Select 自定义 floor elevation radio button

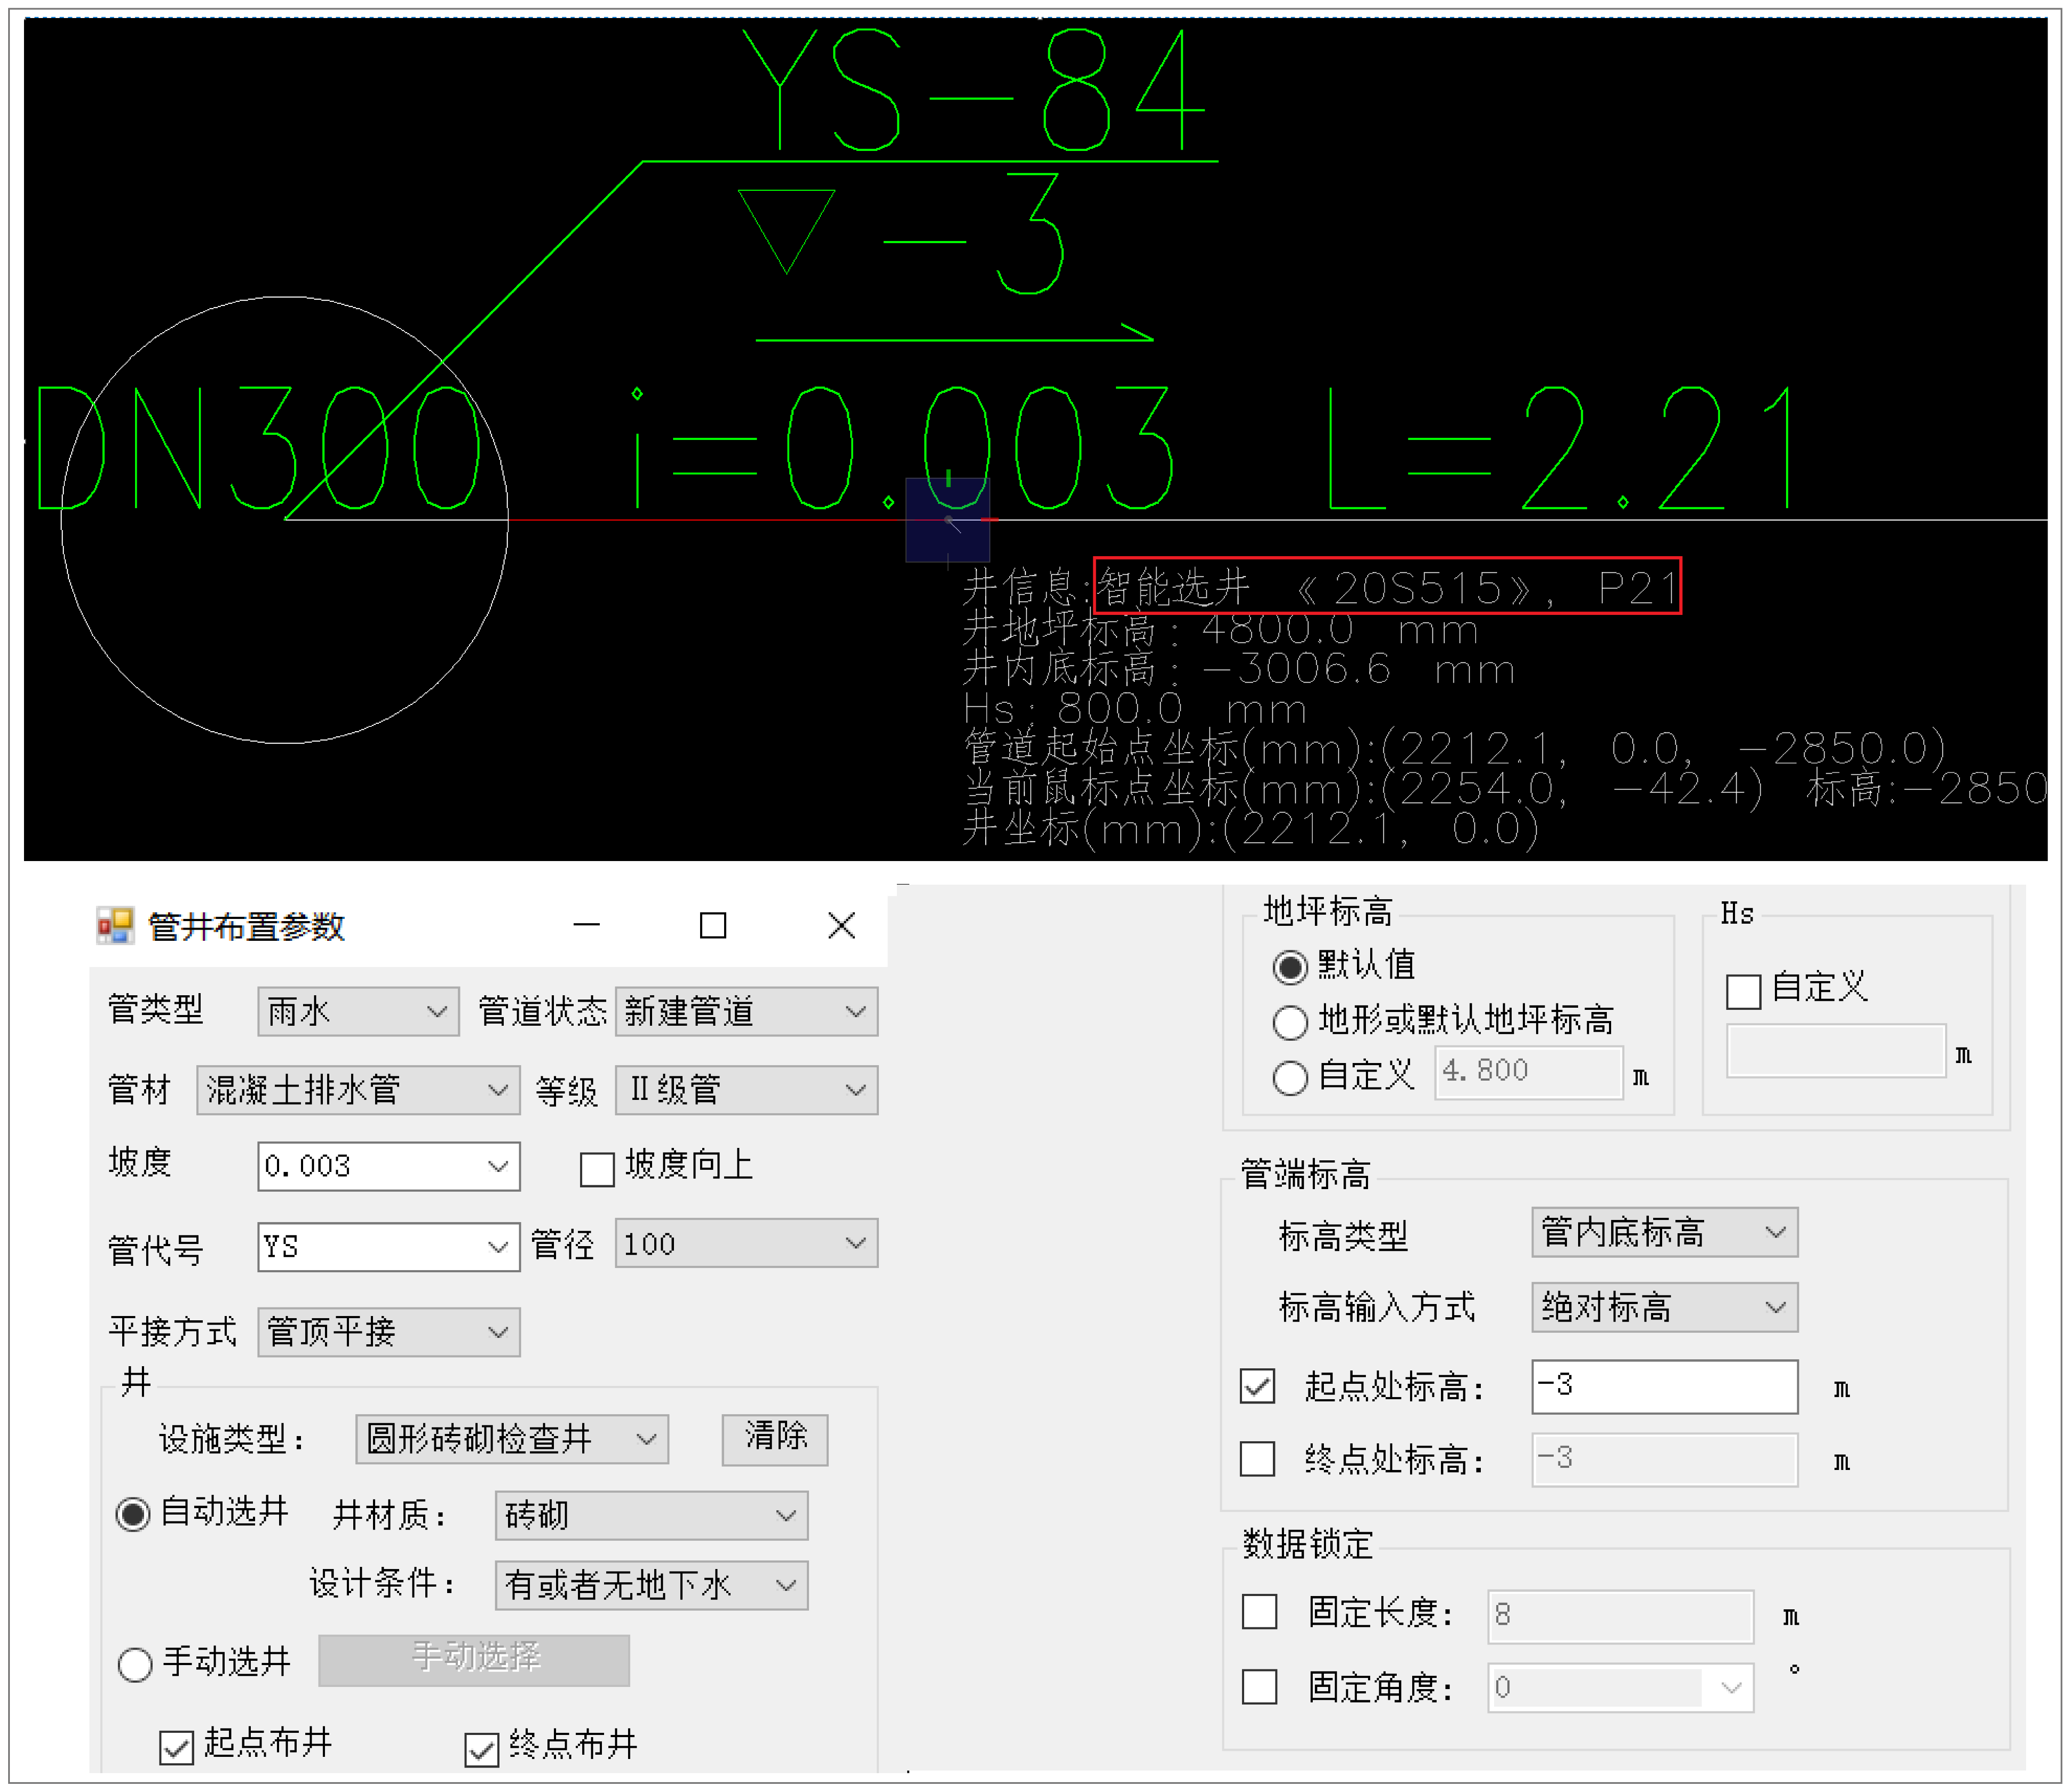tap(1290, 1078)
